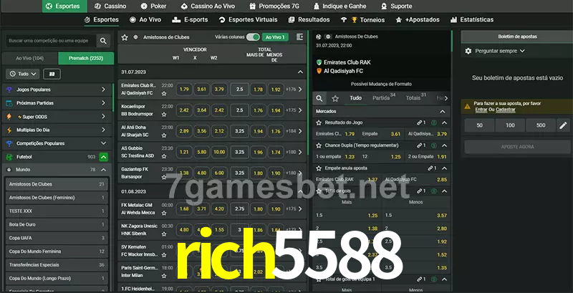Click the competition search input field

point(49,42)
